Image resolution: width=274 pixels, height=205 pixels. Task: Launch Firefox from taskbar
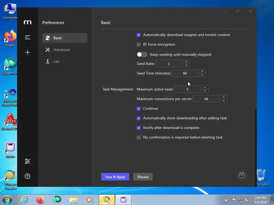pyautogui.click(x=40, y=200)
